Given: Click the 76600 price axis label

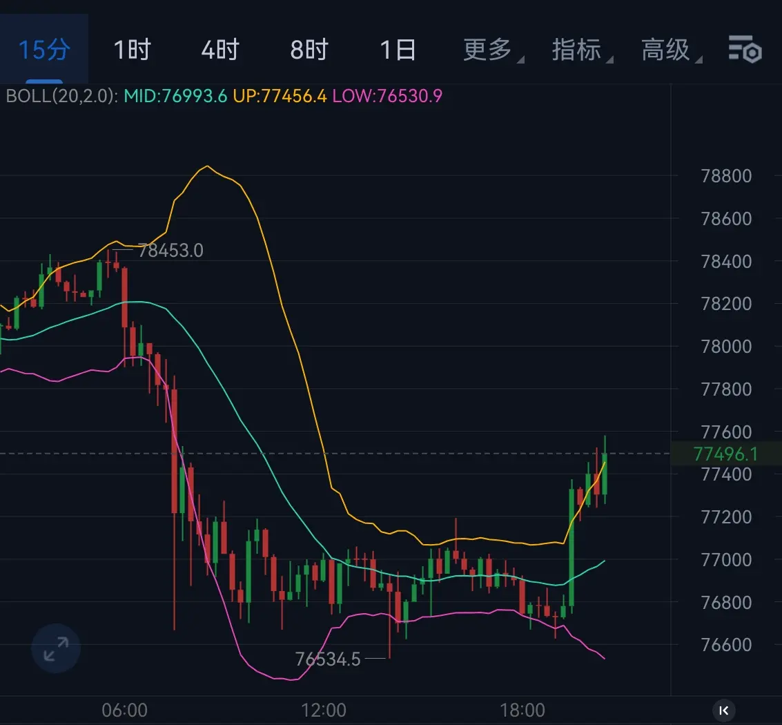Looking at the screenshot, I should [x=726, y=645].
